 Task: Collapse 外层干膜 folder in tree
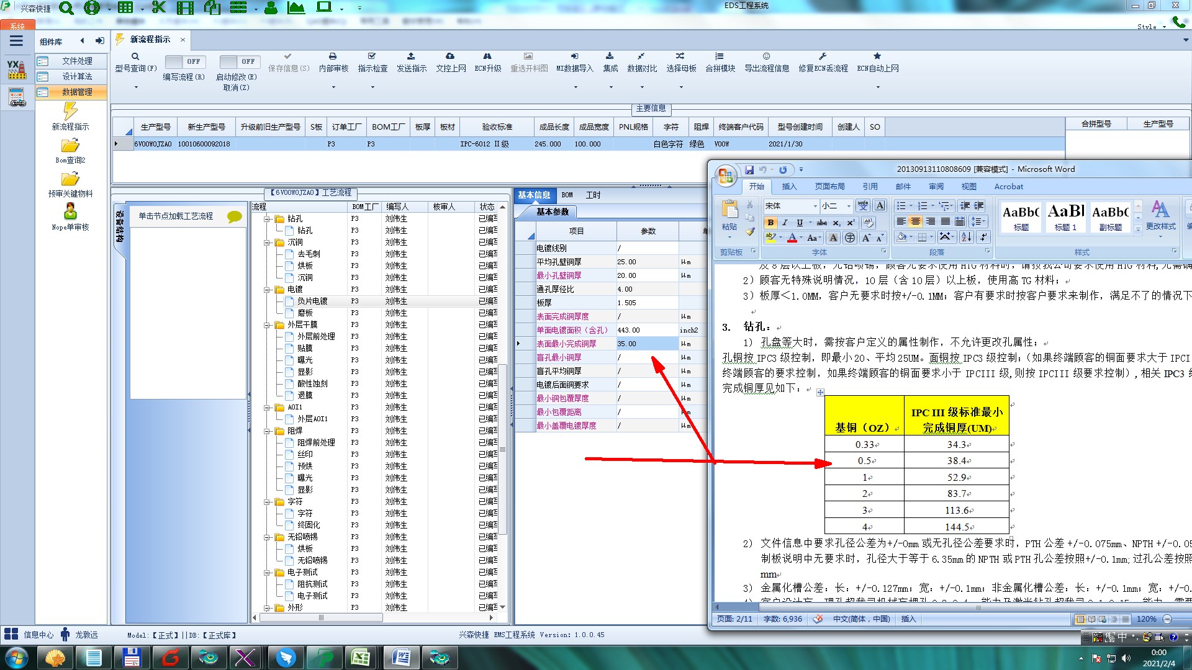[x=267, y=325]
